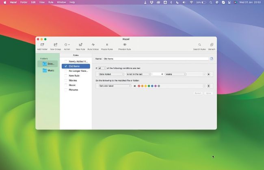Open the Date Added attribute dropdown
The width and height of the screenshot is (264, 170).
pos(111,74)
